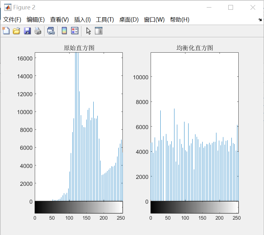Screen dimensions: 264x235
Task: Open the 编辑(E) menu
Action: pos(35,19)
